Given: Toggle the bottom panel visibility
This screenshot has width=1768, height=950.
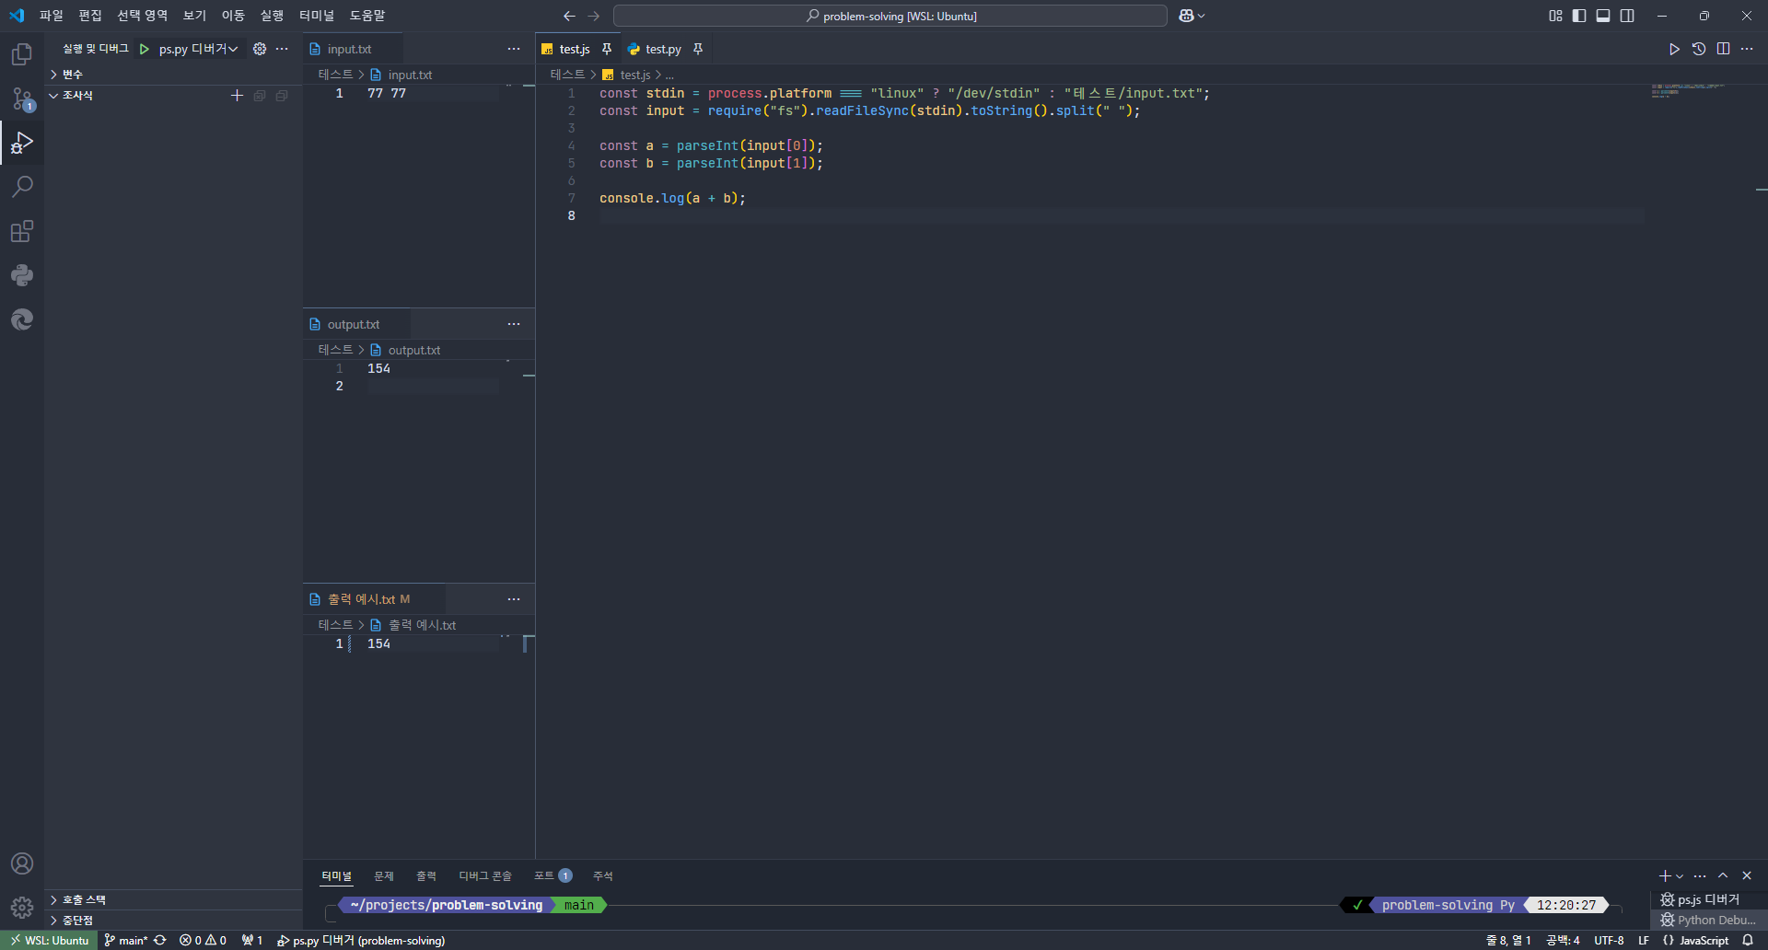Looking at the screenshot, I should (x=1603, y=16).
